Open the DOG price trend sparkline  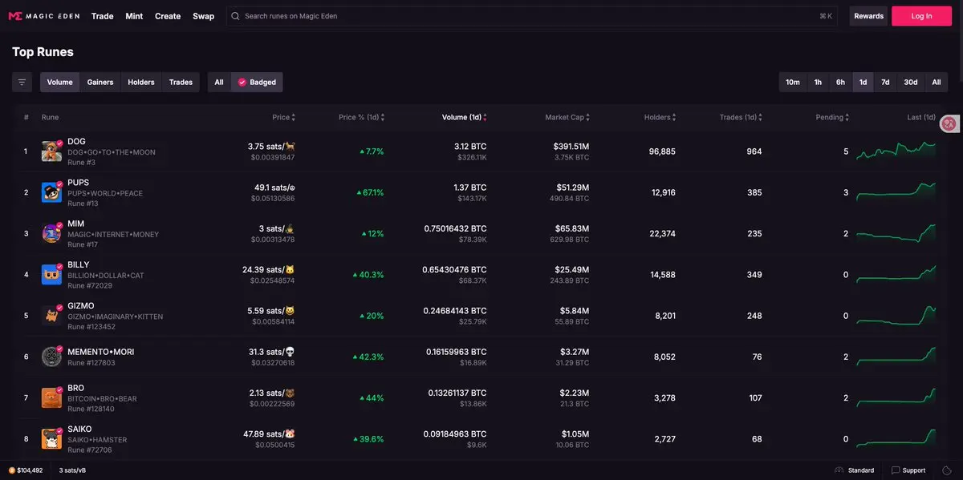(896, 151)
